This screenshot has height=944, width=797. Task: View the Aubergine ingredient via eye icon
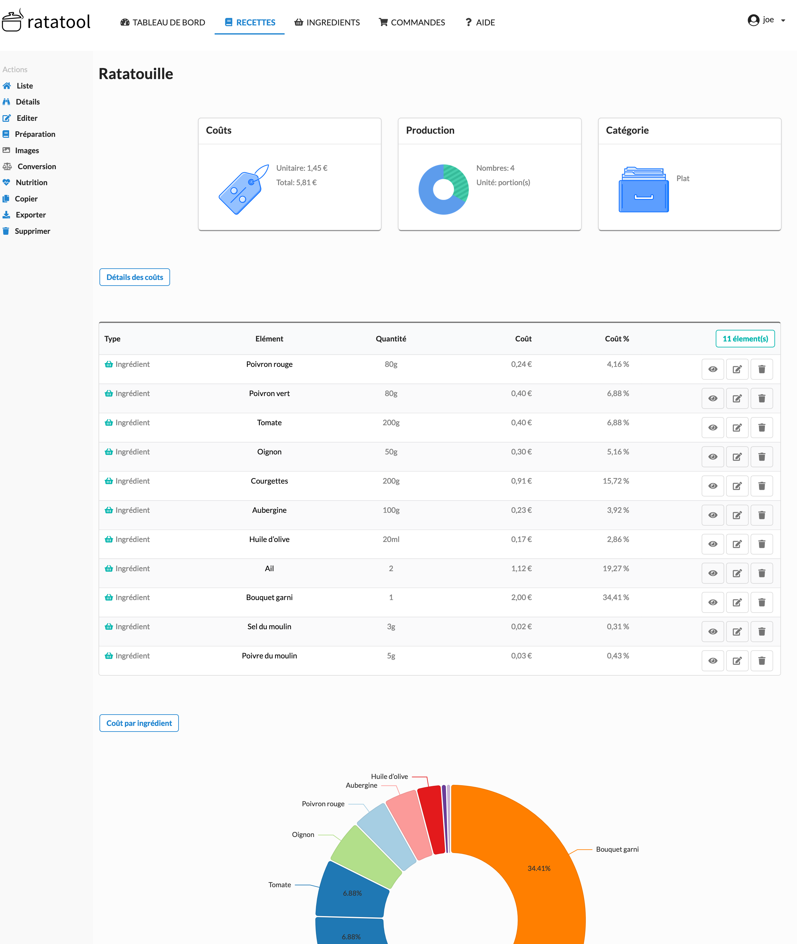pos(713,515)
